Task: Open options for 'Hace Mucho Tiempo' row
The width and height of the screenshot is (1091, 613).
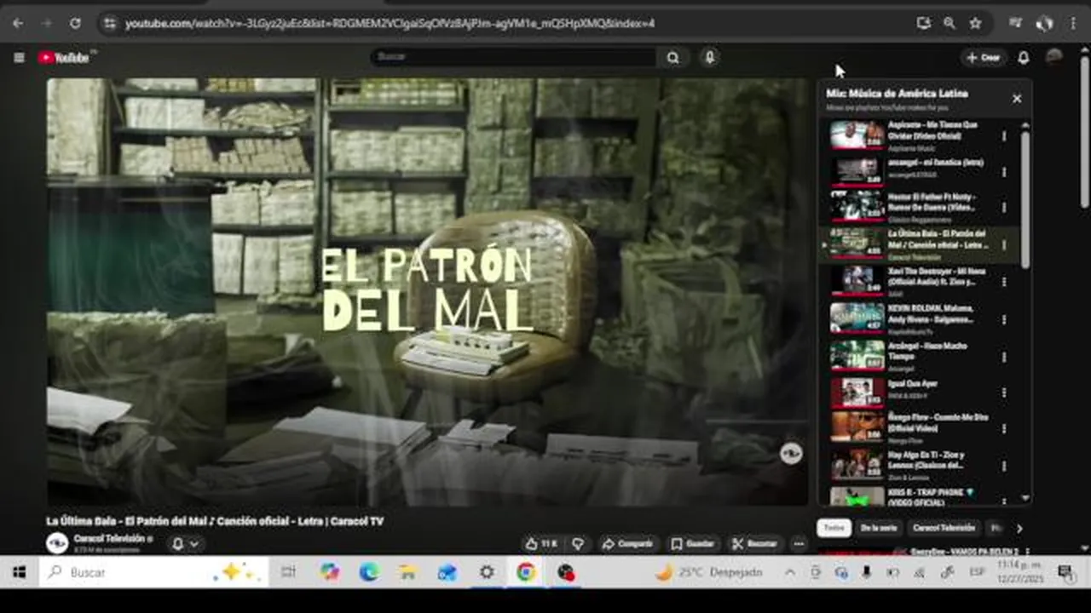Action: (x=1004, y=357)
